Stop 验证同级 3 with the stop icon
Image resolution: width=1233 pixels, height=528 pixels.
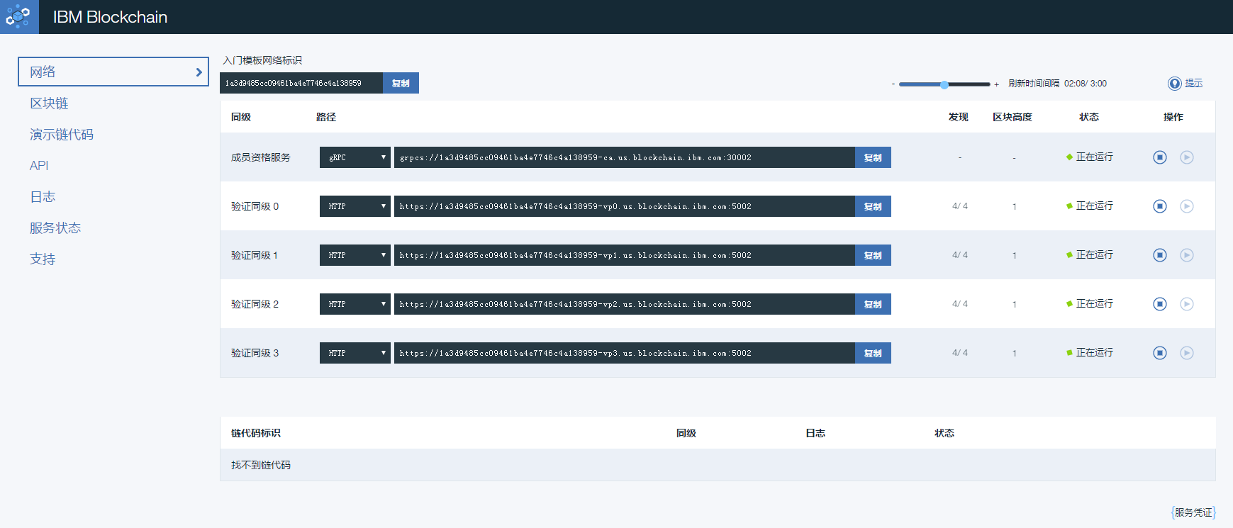click(x=1159, y=353)
